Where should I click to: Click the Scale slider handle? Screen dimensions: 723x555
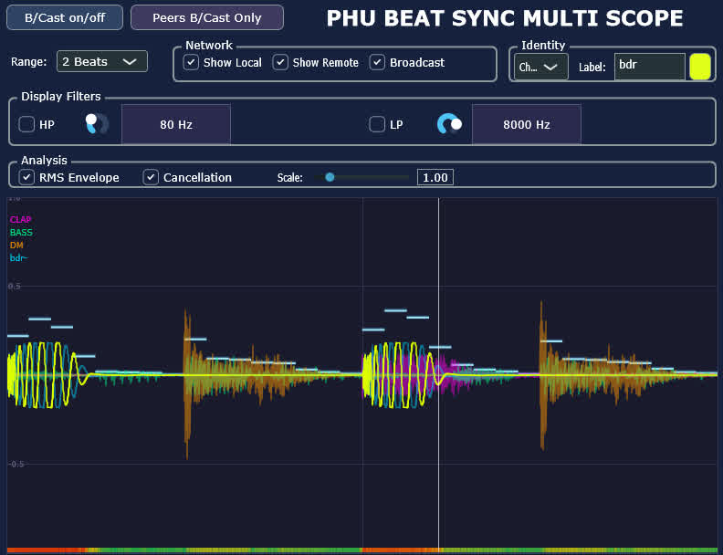pyautogui.click(x=330, y=177)
